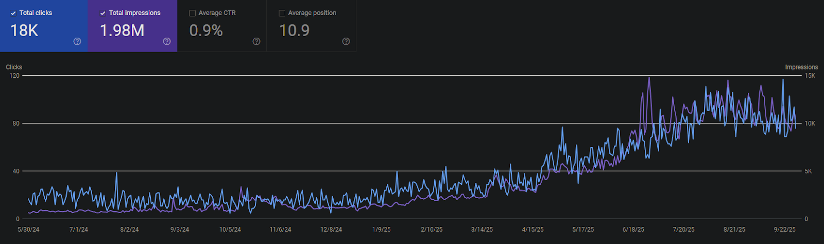Screen dimensions: 824x244
Task: Click the 9/22/25 date label on x-axis
Action: pyautogui.click(x=785, y=230)
